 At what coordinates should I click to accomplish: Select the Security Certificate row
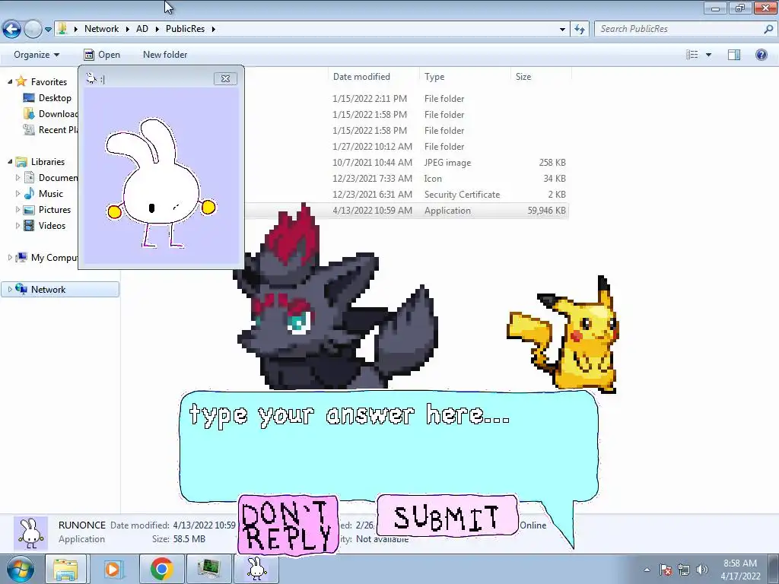[x=408, y=194]
